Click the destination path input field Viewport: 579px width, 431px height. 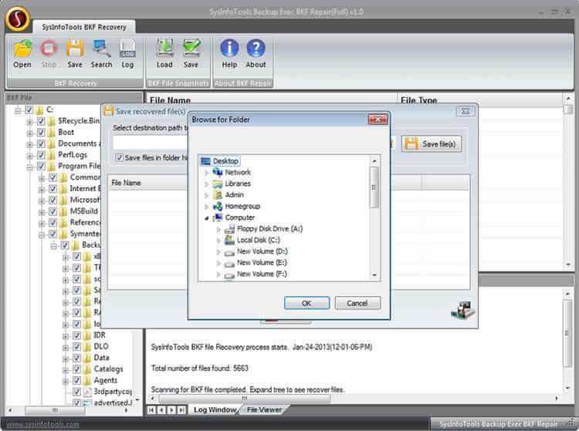(x=151, y=143)
